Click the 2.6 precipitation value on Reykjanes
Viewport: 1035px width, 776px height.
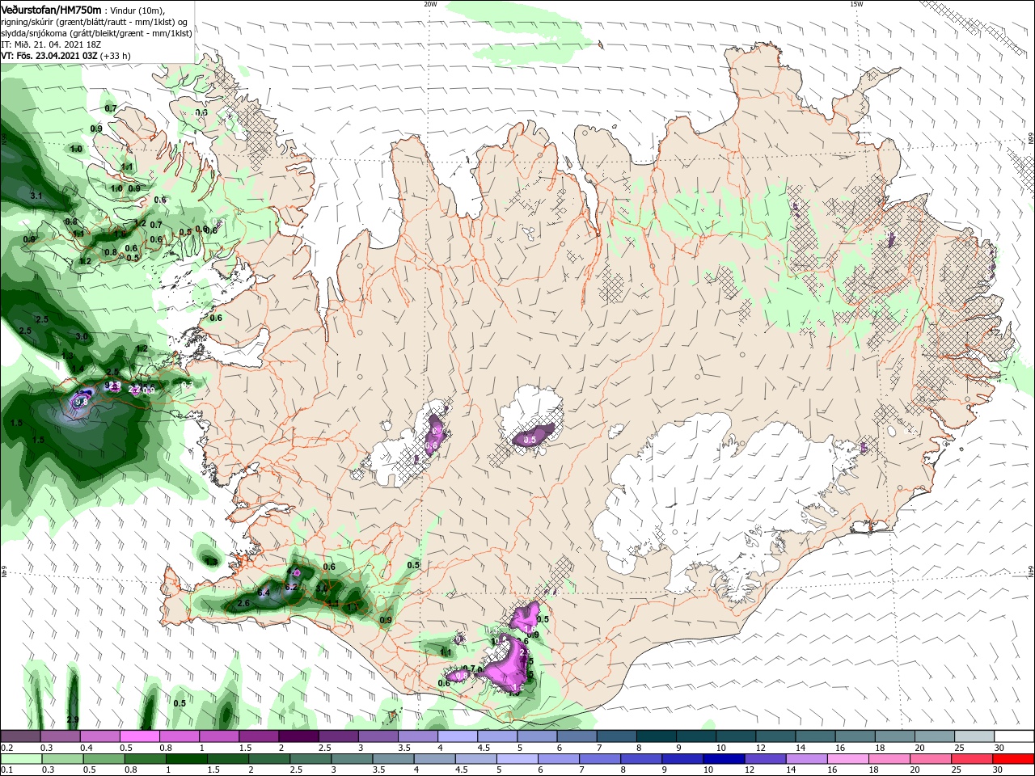coord(243,604)
